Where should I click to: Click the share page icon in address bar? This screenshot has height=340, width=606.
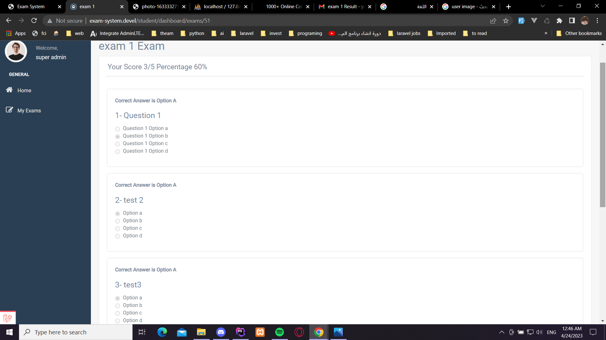coord(493,21)
